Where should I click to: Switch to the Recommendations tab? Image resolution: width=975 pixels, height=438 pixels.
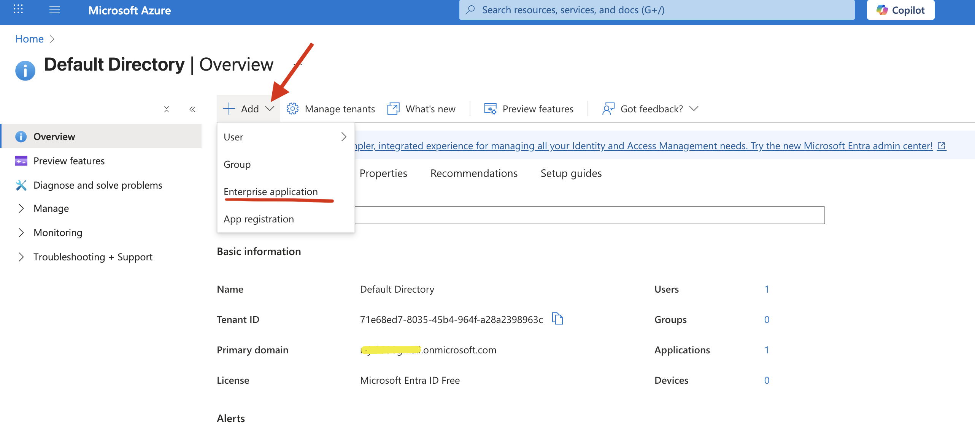coord(474,173)
